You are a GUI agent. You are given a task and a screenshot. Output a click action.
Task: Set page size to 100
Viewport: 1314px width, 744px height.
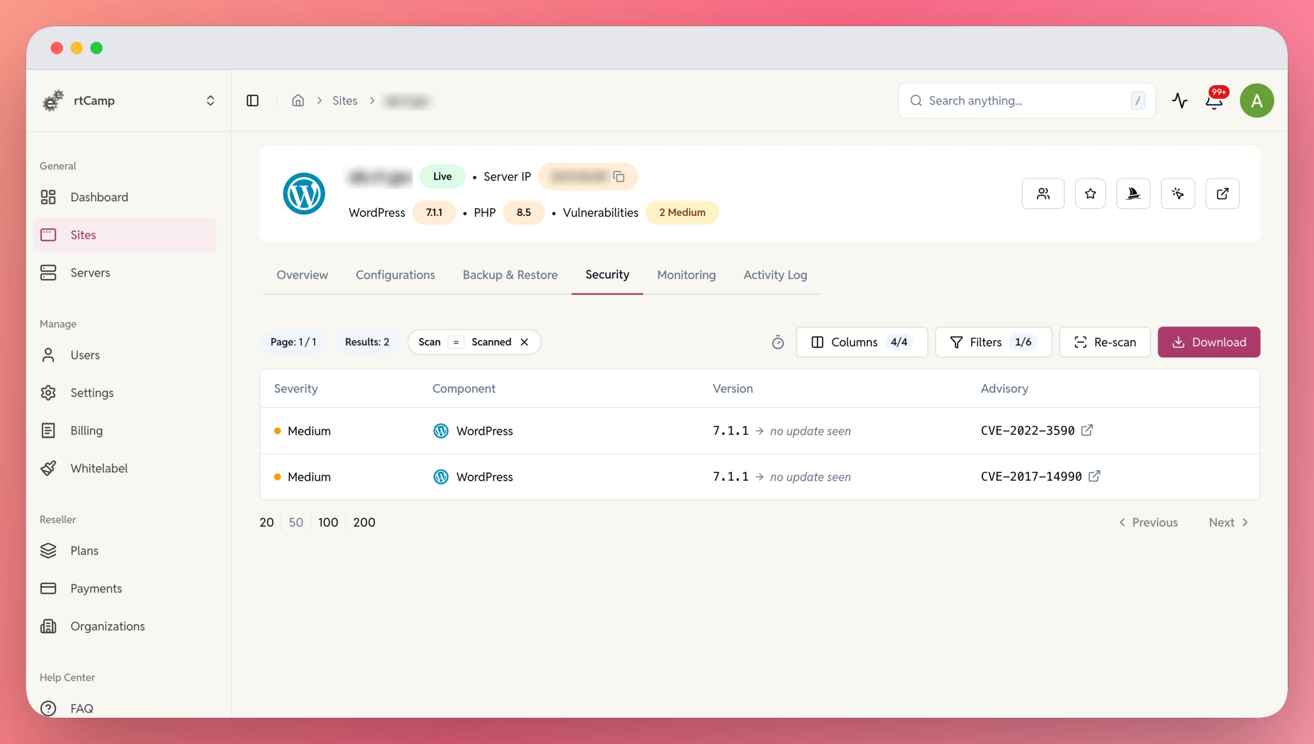tap(328, 522)
